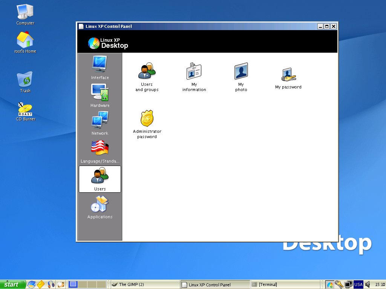Launch headphones media player icon

tap(51, 284)
